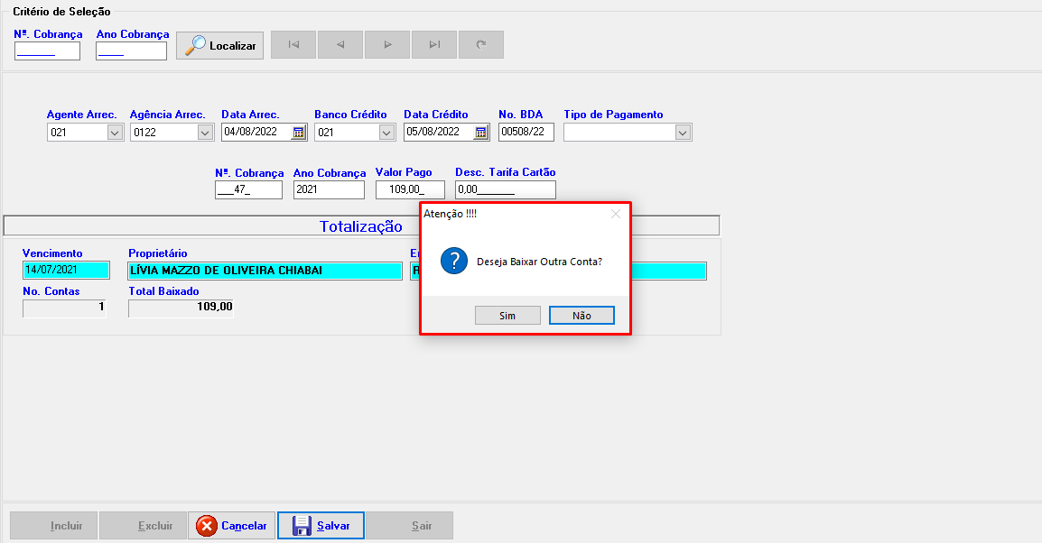Go to previous record arrow

click(x=340, y=45)
